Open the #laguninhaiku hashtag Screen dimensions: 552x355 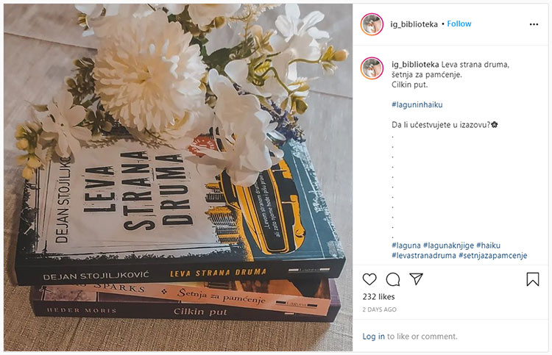417,105
